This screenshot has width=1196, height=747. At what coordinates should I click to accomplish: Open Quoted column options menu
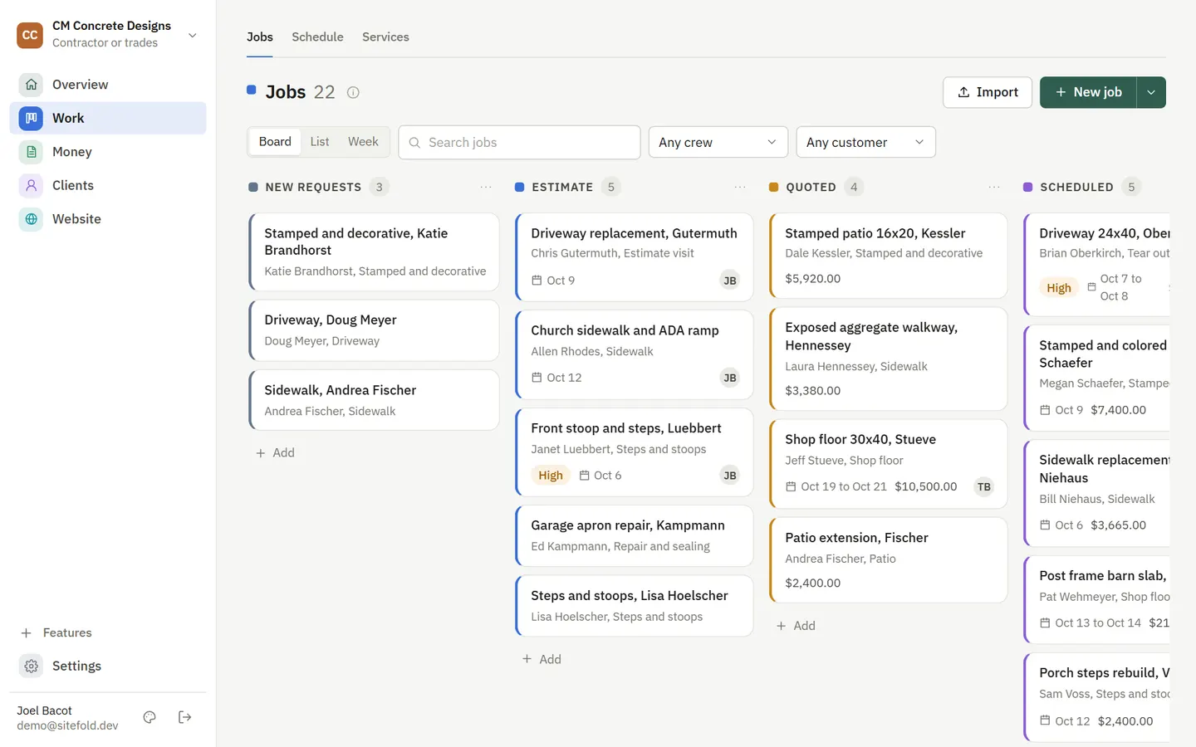pos(994,188)
